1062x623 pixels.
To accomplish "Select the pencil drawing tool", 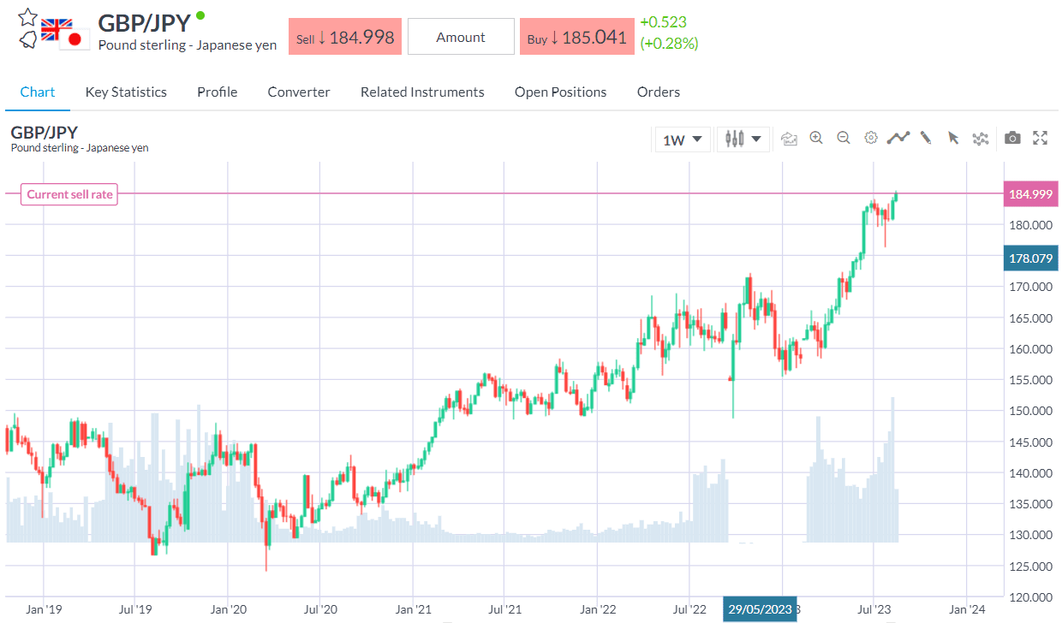I will pos(925,138).
